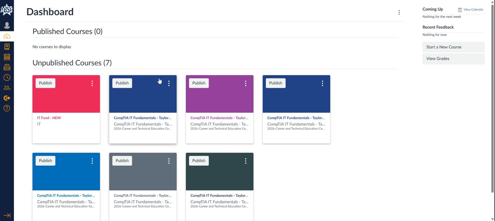The height and width of the screenshot is (221, 495).
Task: Click the 'Published Courses (0)' heading
Action: click(68, 32)
